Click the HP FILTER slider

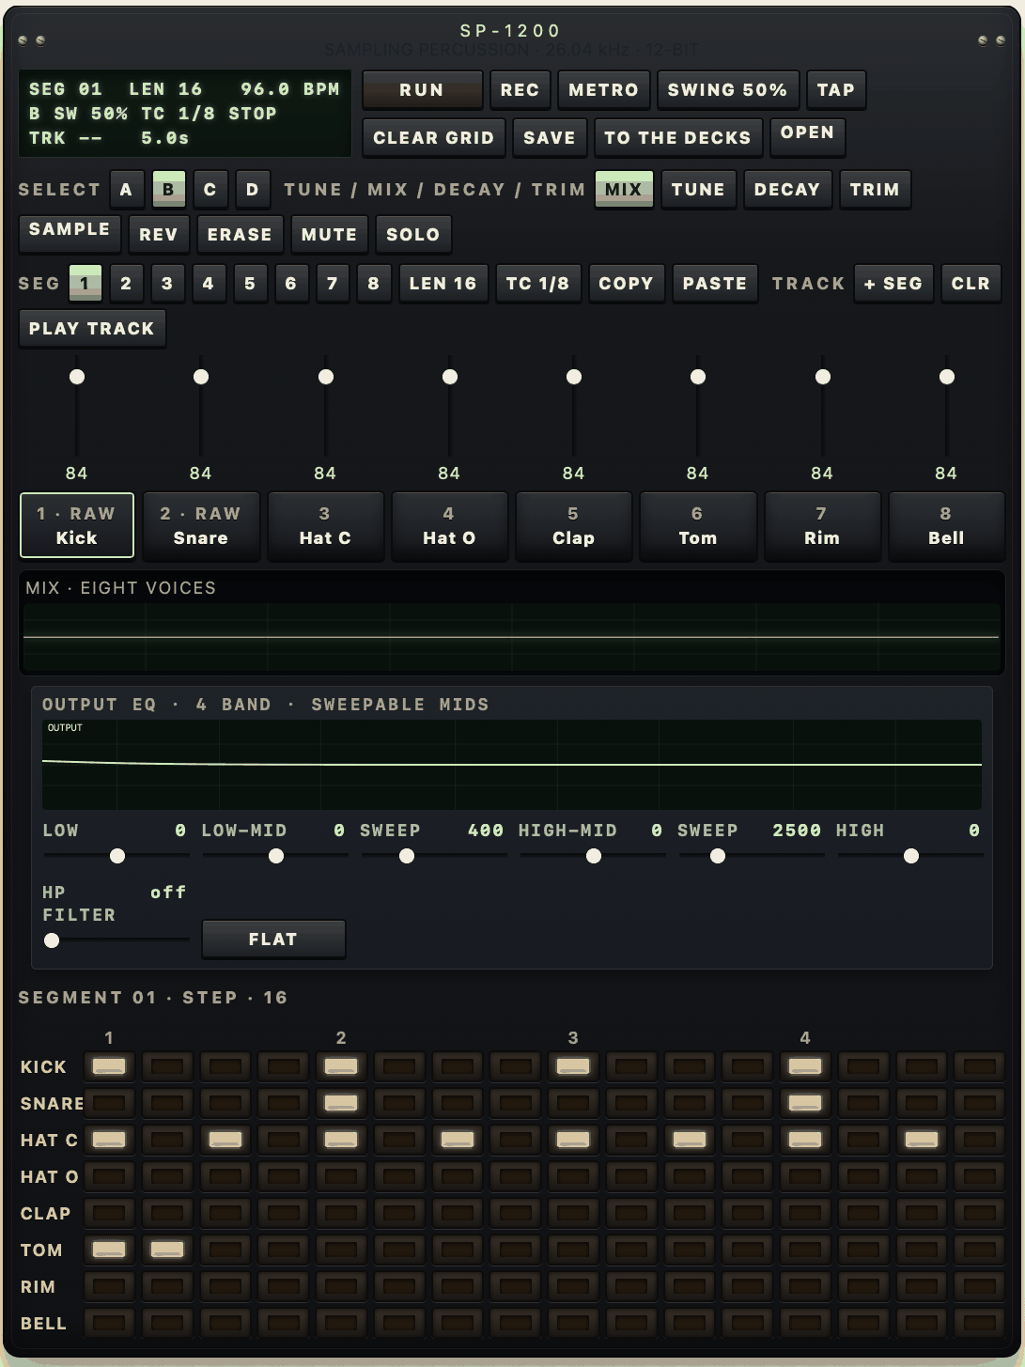116,940
